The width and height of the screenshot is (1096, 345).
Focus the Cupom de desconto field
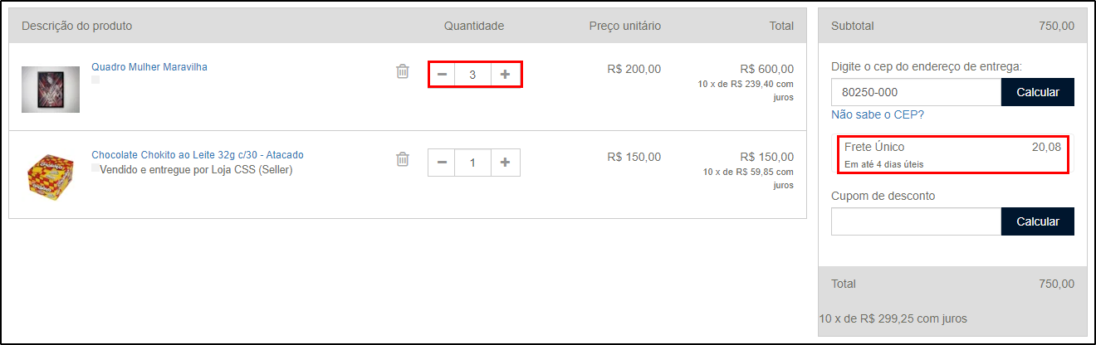tap(917, 221)
